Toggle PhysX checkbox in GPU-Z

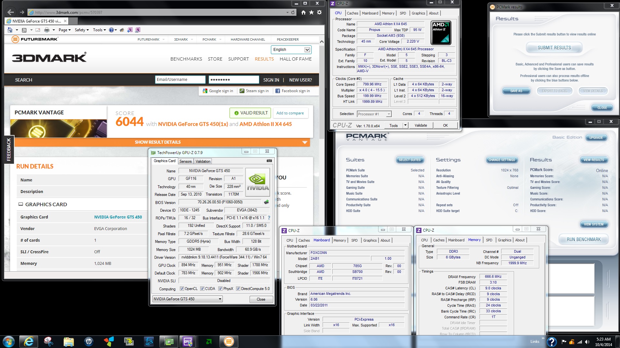pyautogui.click(x=220, y=289)
